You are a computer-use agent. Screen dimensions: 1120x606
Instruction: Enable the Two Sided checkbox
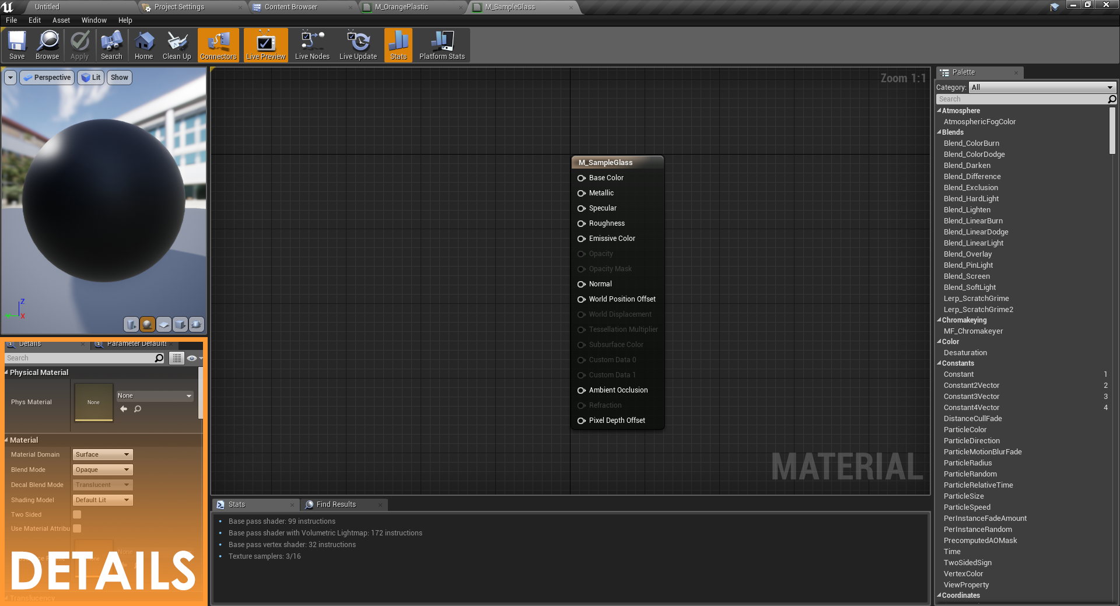(x=77, y=514)
